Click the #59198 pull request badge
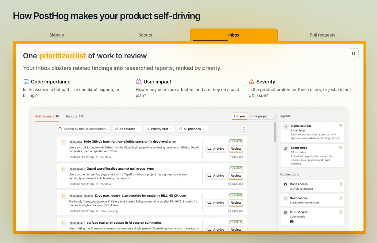 click(x=236, y=222)
